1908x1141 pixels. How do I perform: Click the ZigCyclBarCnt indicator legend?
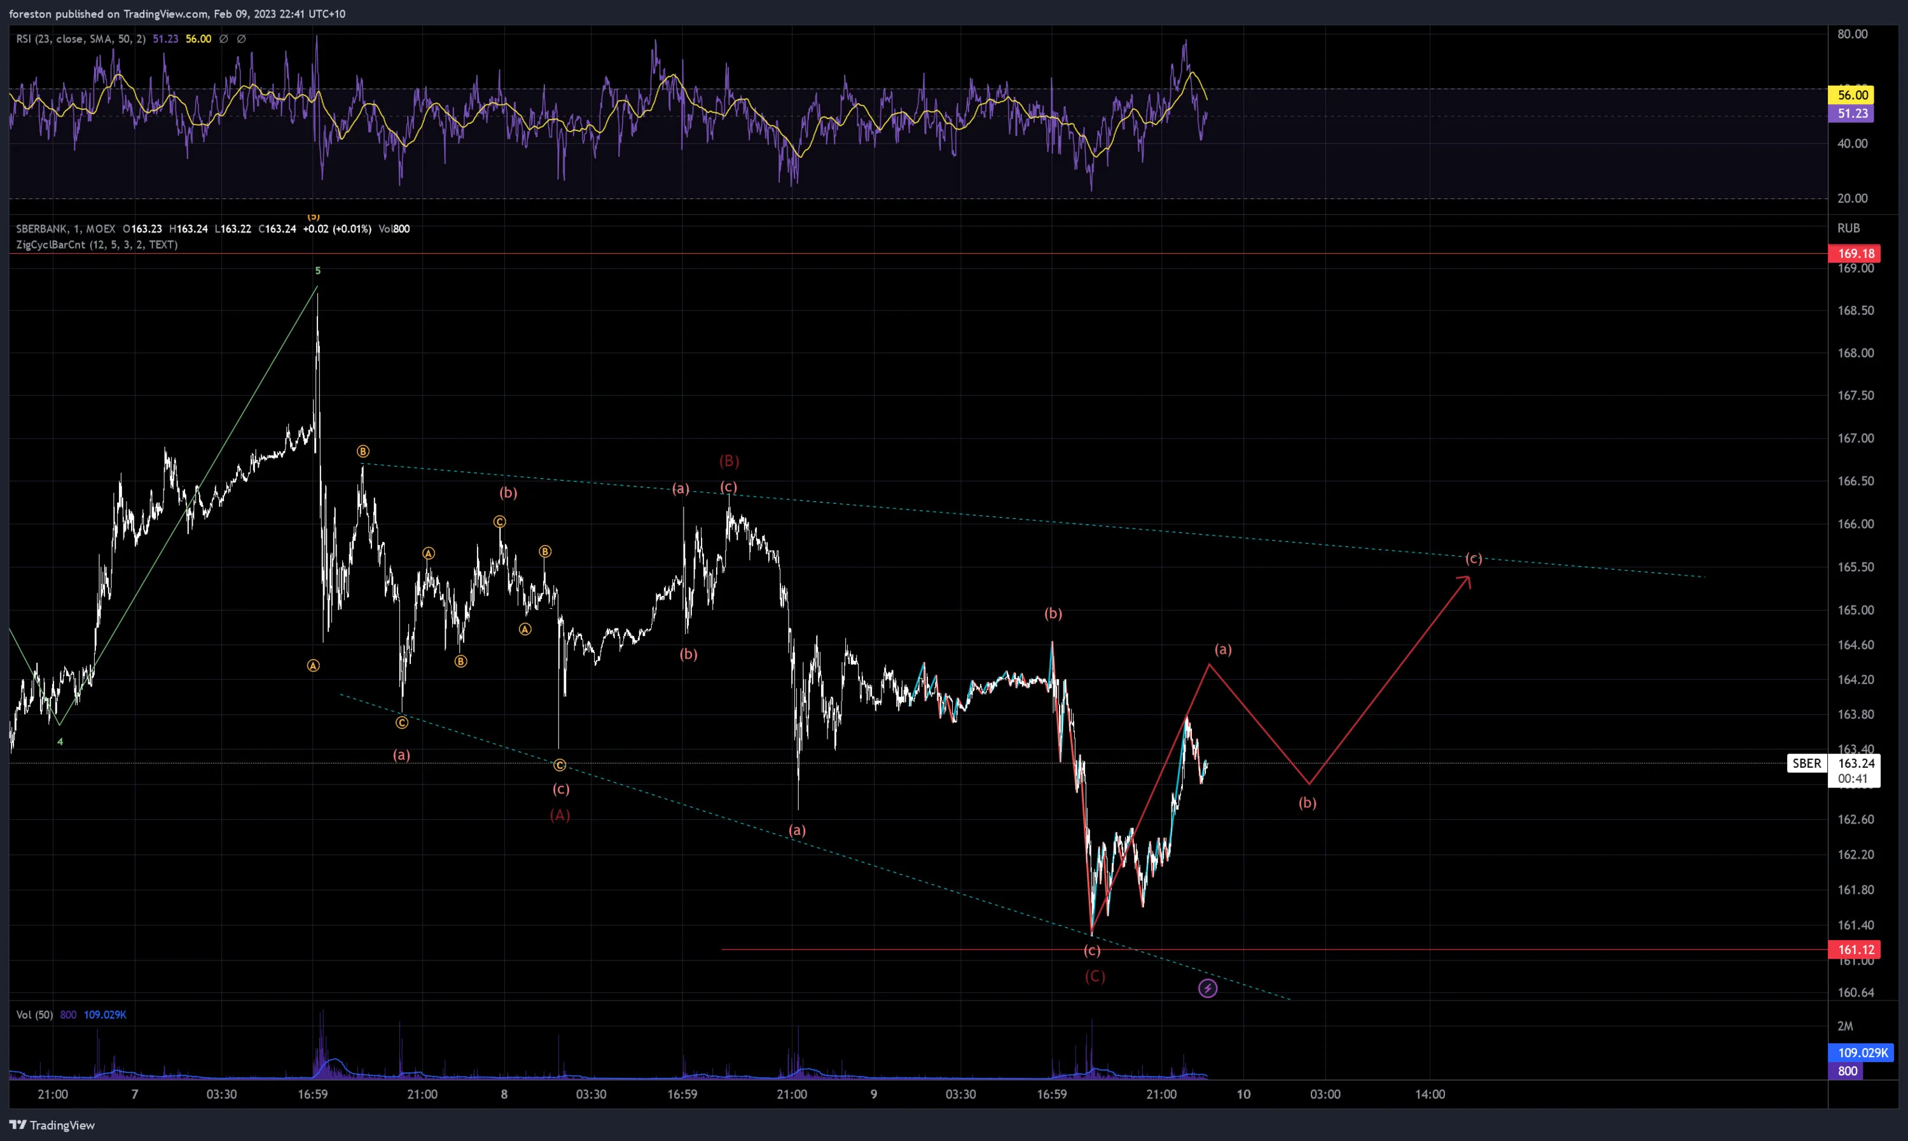97,244
